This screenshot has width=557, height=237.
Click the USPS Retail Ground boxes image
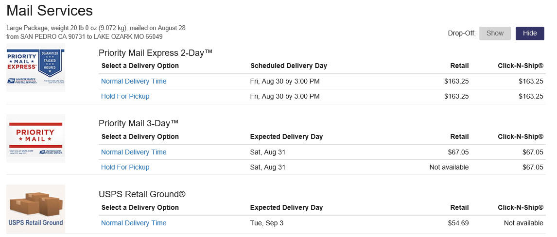pyautogui.click(x=35, y=209)
